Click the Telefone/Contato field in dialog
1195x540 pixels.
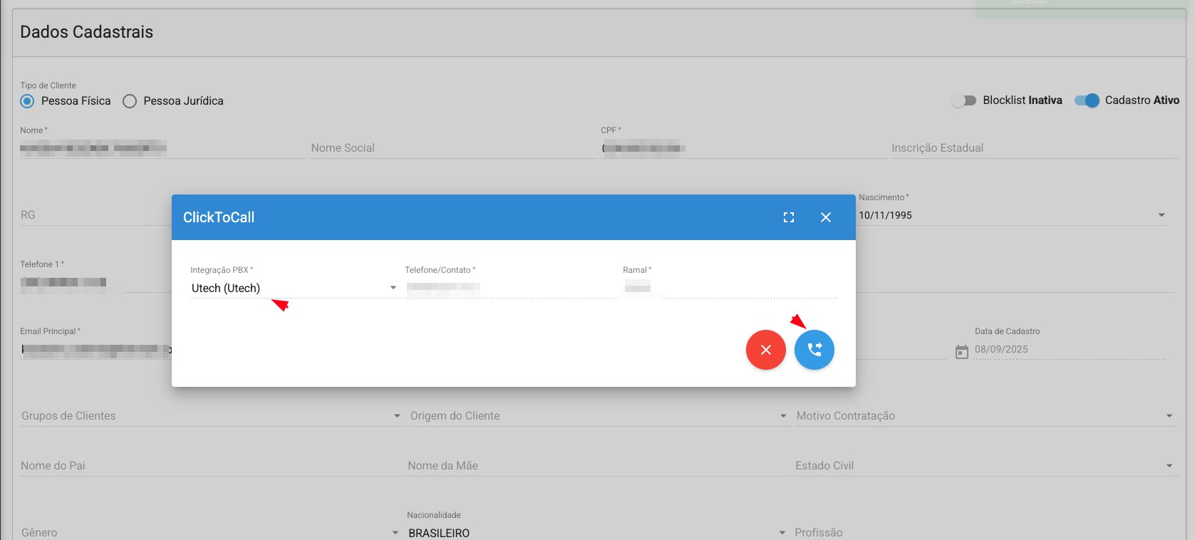509,288
